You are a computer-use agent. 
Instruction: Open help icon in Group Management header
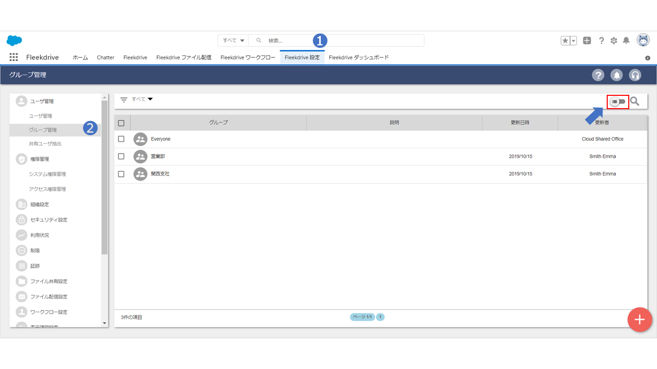pos(598,75)
